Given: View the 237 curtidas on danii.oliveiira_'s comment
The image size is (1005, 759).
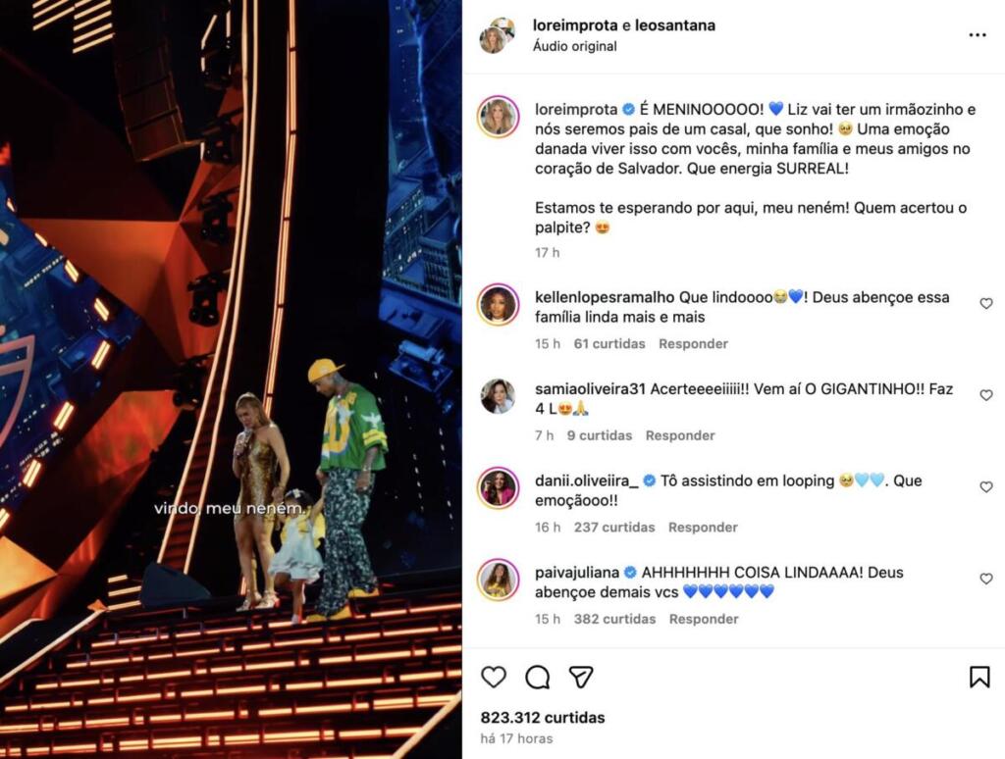Looking at the screenshot, I should point(614,528).
